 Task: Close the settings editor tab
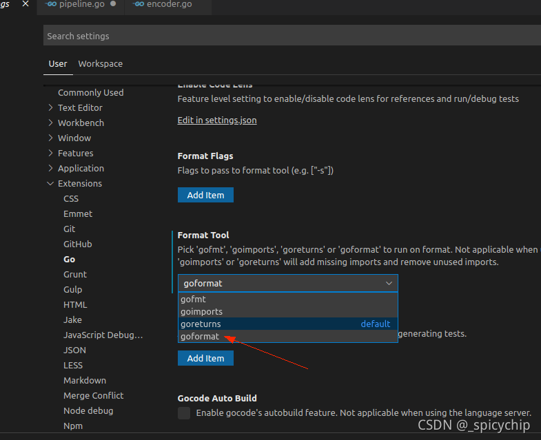click(x=25, y=4)
